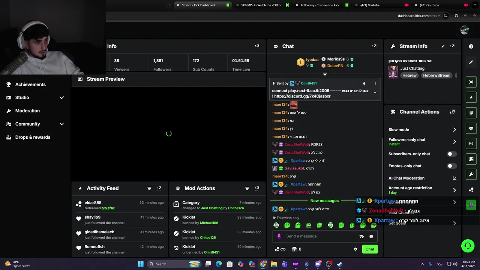The width and height of the screenshot is (480, 270).
Task: Send message with the green Chat button
Action: pyautogui.click(x=370, y=249)
